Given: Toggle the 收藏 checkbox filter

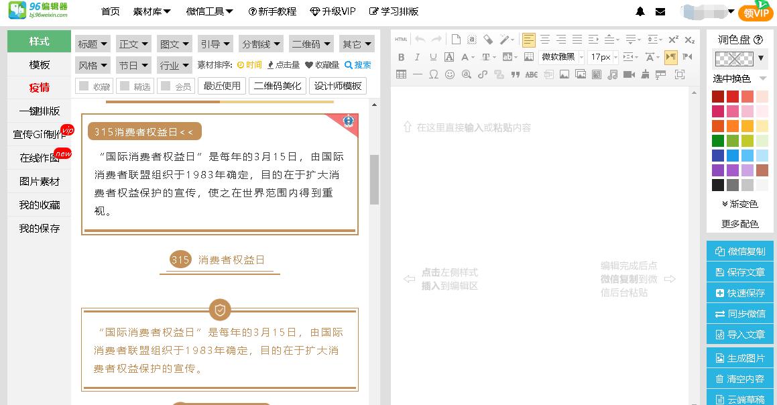Looking at the screenshot, I should point(94,86).
